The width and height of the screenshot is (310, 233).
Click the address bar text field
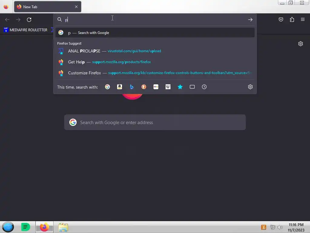point(155,20)
